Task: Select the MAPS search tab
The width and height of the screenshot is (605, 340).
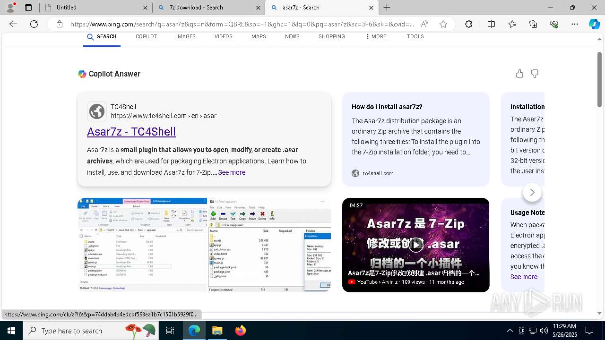Action: pos(259,36)
